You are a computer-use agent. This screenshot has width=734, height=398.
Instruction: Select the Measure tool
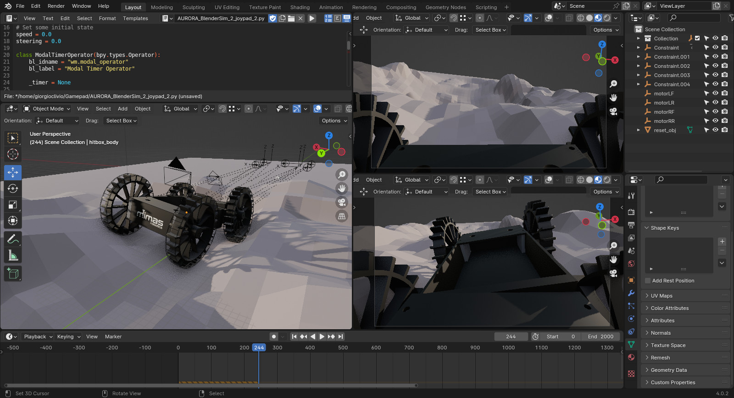pos(13,255)
